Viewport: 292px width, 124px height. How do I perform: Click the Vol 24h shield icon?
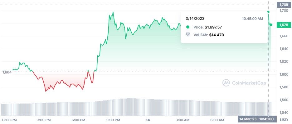pos(187,35)
